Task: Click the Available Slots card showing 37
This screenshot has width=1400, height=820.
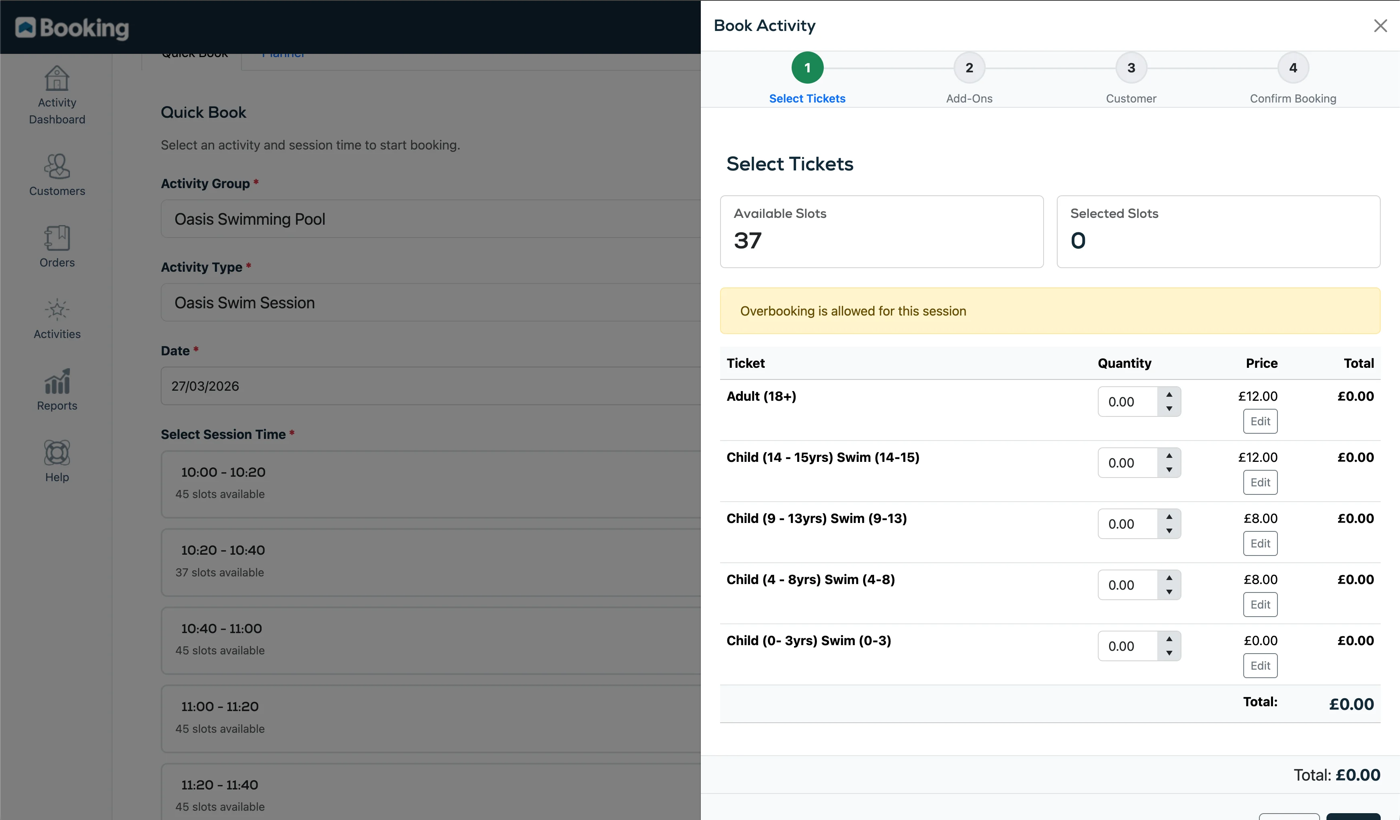Action: pos(882,232)
